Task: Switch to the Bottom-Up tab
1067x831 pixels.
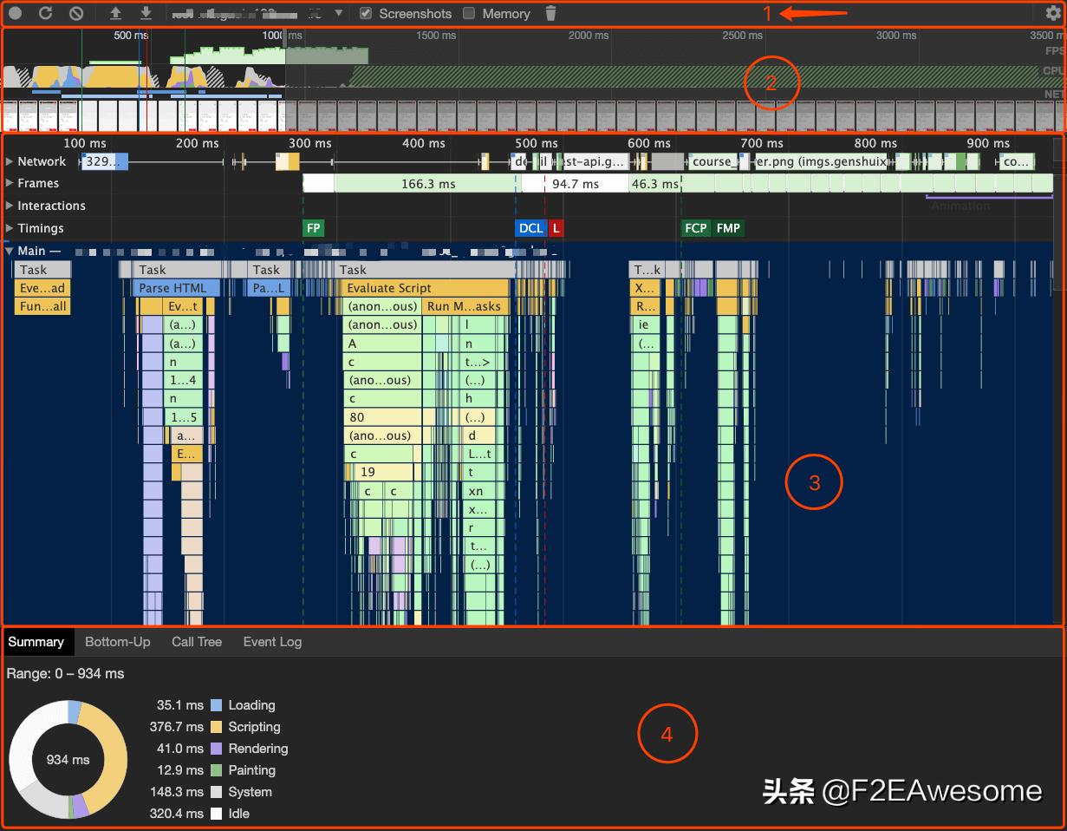Action: (x=117, y=642)
